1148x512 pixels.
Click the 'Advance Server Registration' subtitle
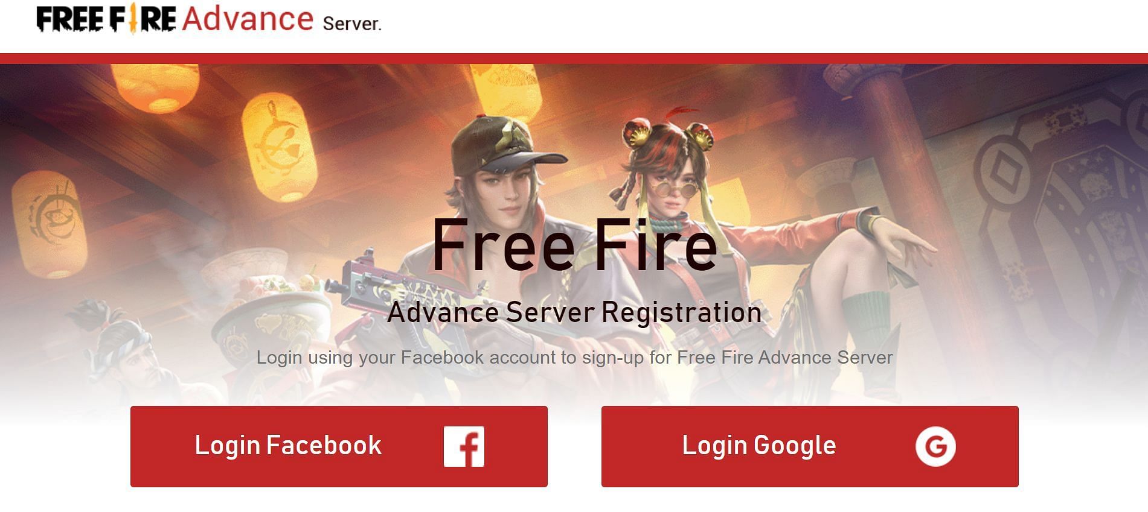(574, 312)
